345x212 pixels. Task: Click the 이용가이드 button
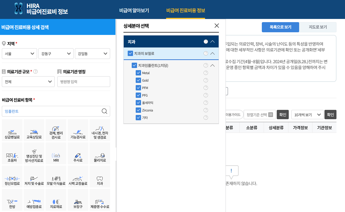point(234,115)
